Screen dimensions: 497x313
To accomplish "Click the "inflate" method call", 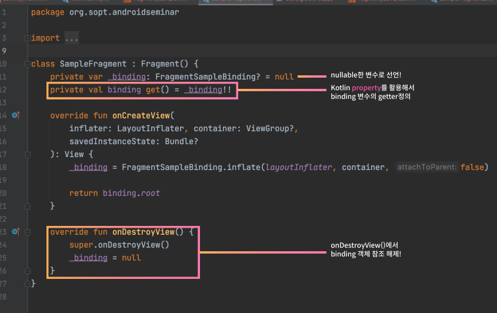I will [244, 167].
